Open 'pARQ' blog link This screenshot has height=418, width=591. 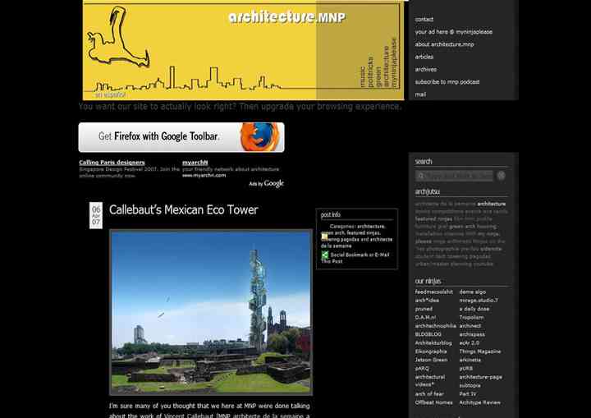[422, 368]
